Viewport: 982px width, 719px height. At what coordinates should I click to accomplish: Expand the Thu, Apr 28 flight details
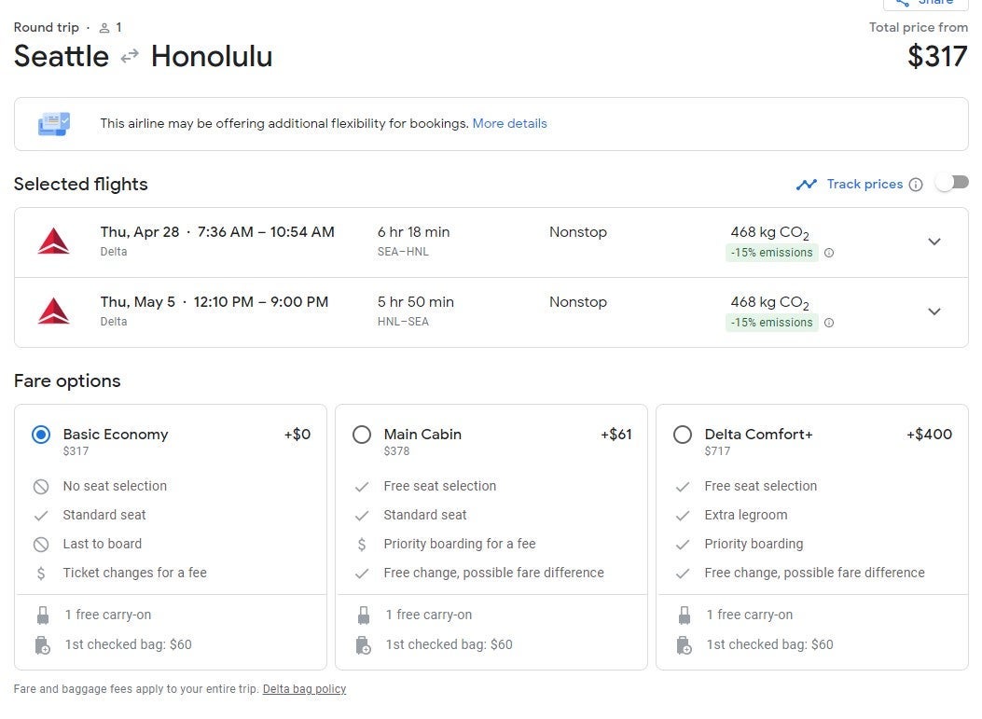934,242
